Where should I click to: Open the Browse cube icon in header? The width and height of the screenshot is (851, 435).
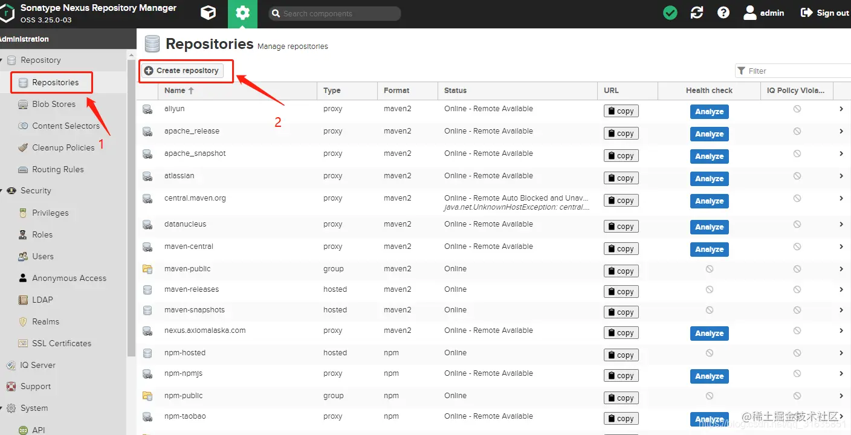[209, 13]
